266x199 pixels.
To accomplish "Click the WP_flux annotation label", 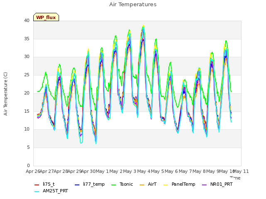I will point(46,17).
